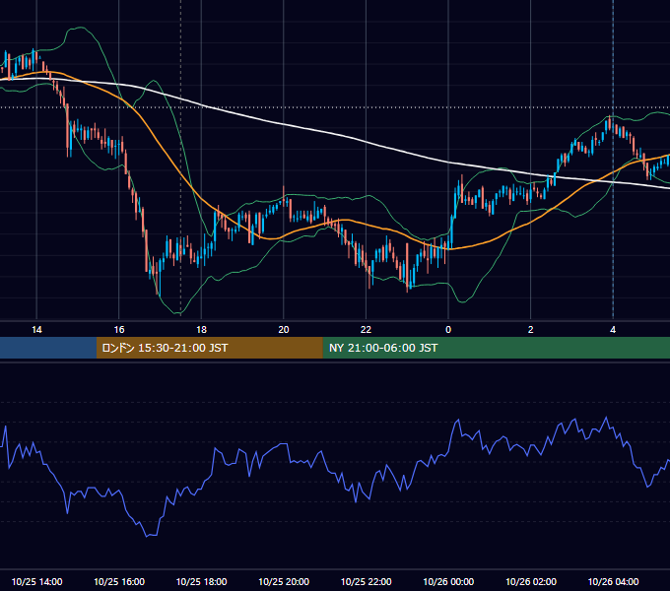
Task: Click the 10/26 02:00 date label
Action: [531, 581]
